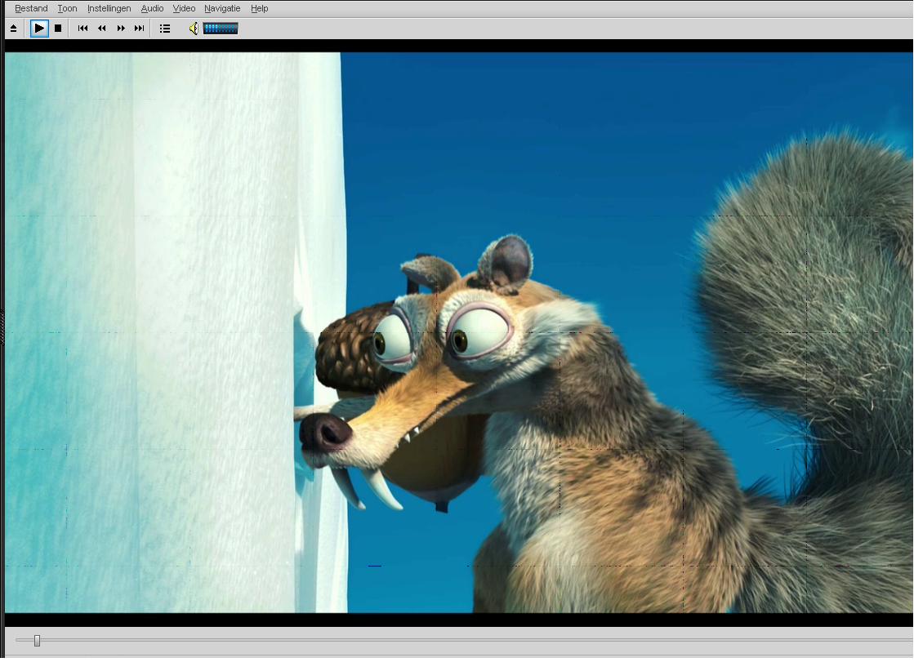
Task: Open the Help menu
Action: click(260, 8)
